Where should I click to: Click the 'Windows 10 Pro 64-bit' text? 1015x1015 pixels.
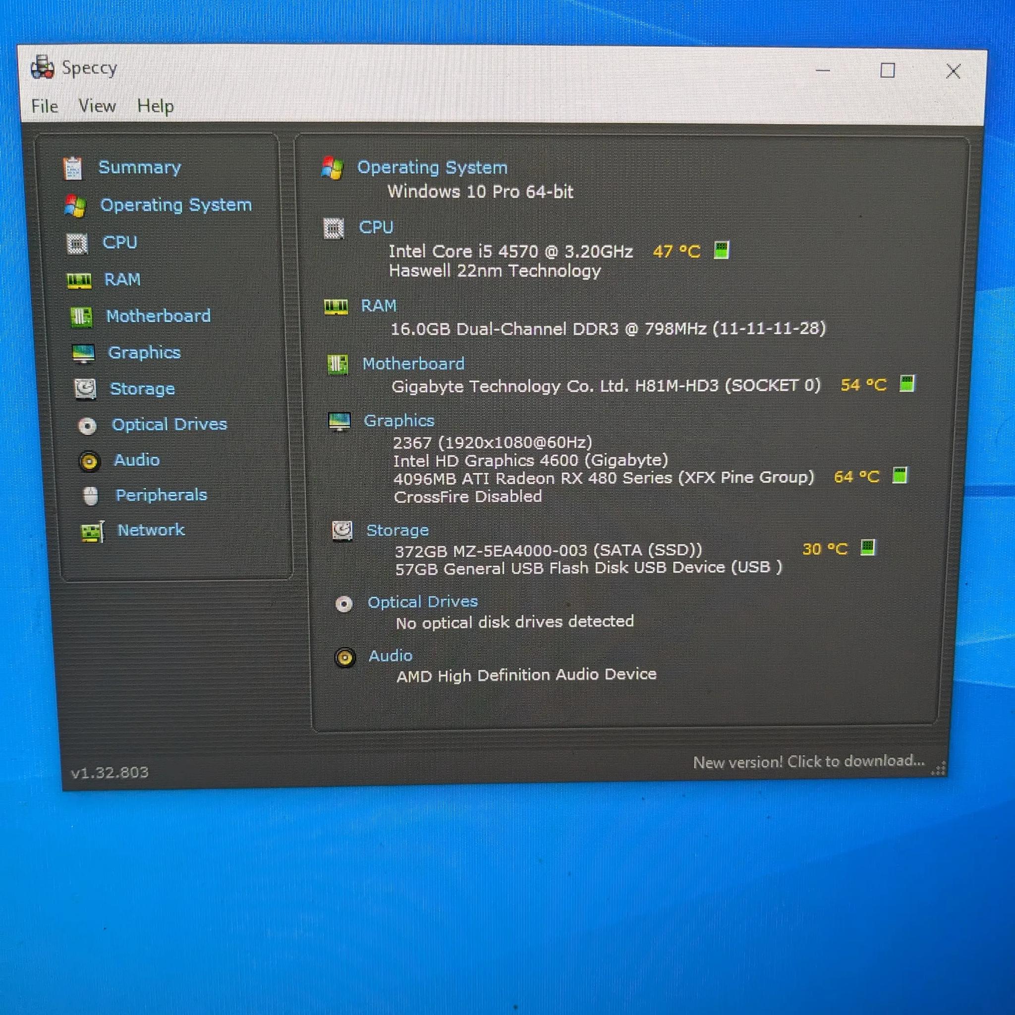click(x=480, y=192)
